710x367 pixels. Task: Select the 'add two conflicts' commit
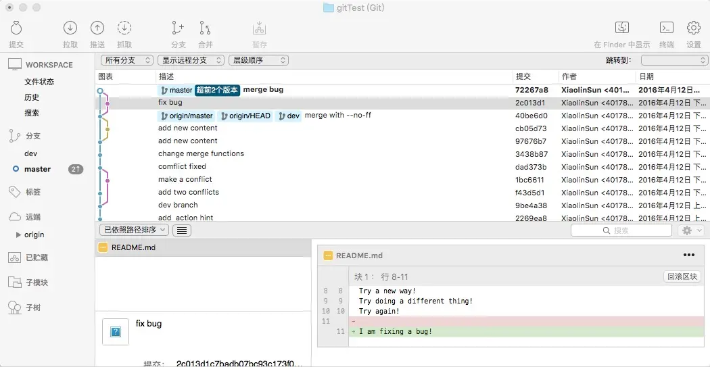click(x=402, y=193)
